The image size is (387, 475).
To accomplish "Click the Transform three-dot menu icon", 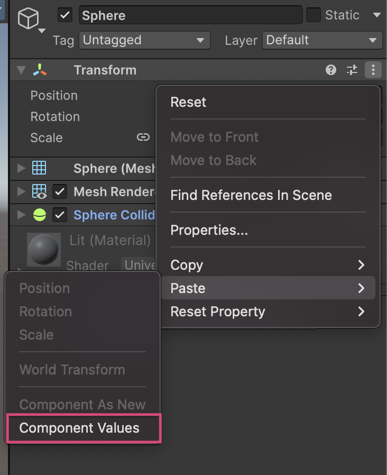I will [x=373, y=70].
